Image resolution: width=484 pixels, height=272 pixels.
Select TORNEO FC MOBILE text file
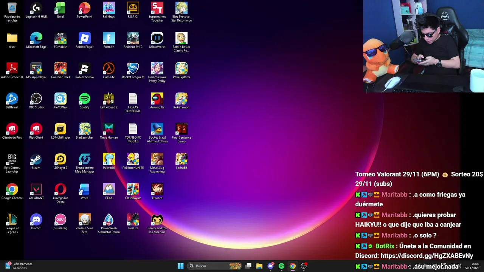(133, 133)
